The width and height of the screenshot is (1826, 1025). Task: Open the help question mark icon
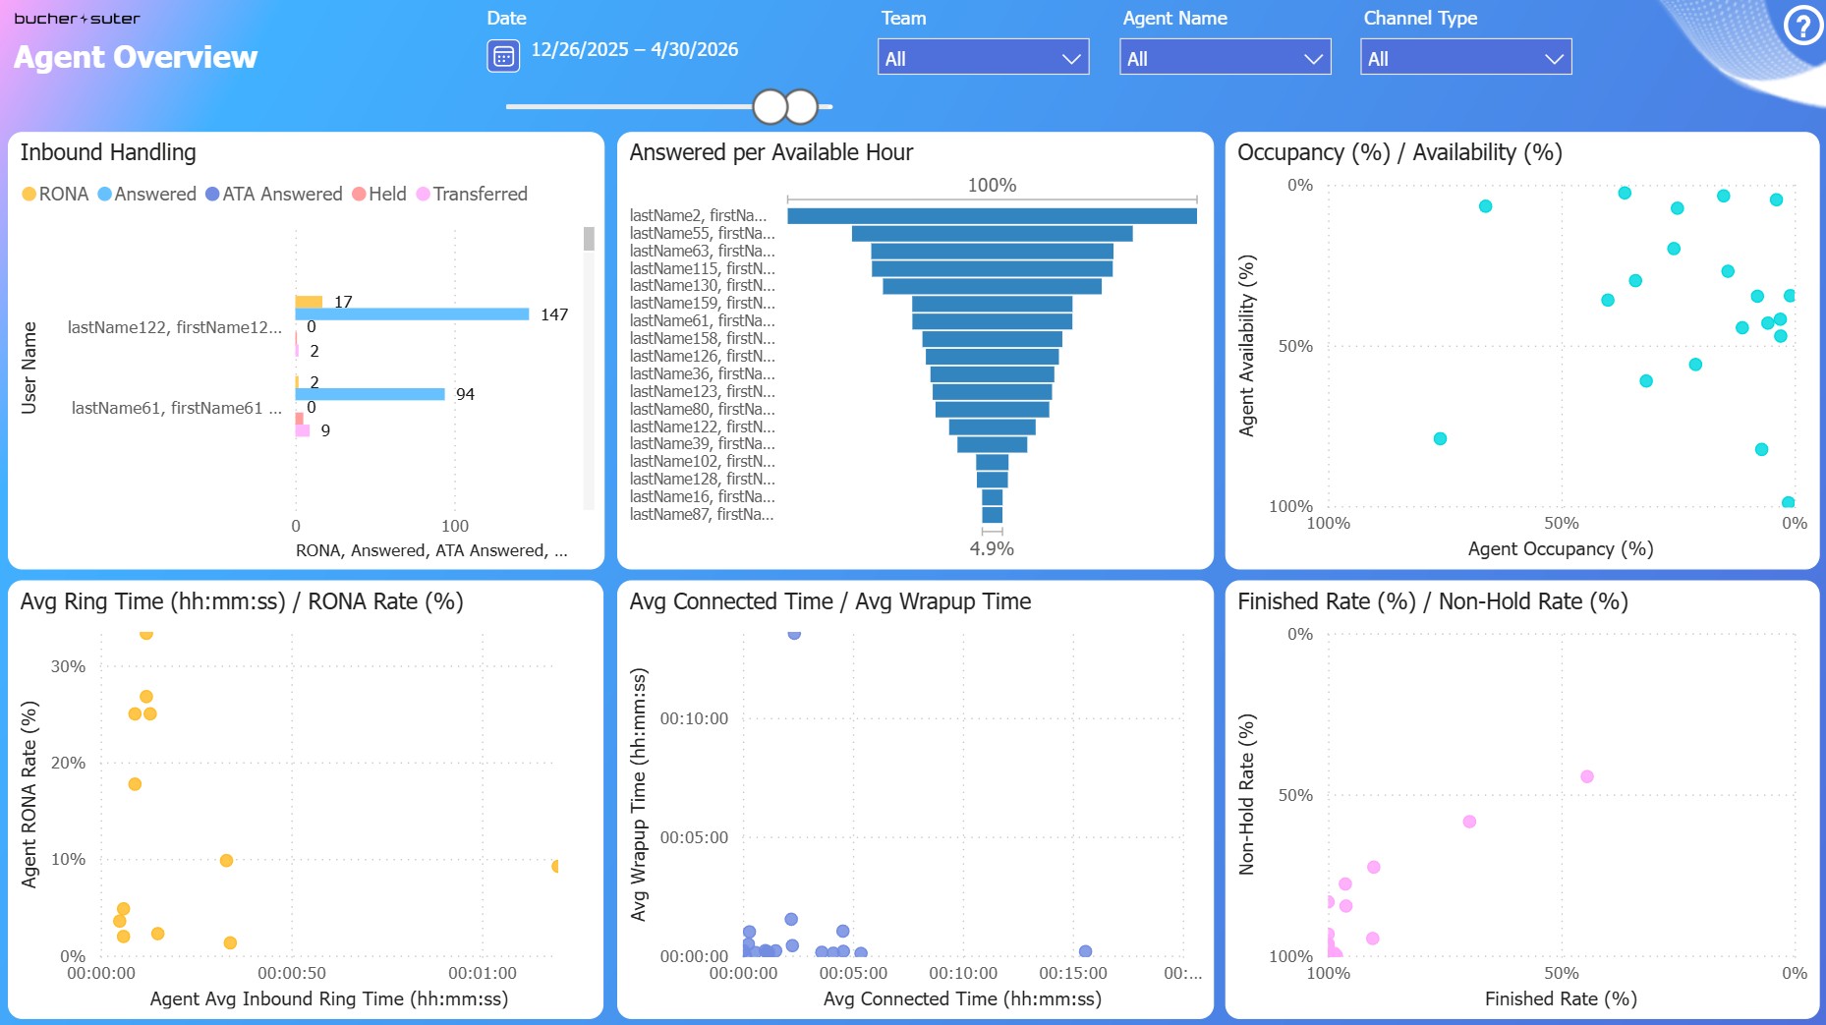[1802, 26]
